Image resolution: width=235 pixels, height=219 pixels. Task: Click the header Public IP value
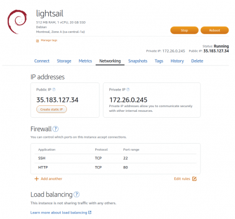(216, 51)
